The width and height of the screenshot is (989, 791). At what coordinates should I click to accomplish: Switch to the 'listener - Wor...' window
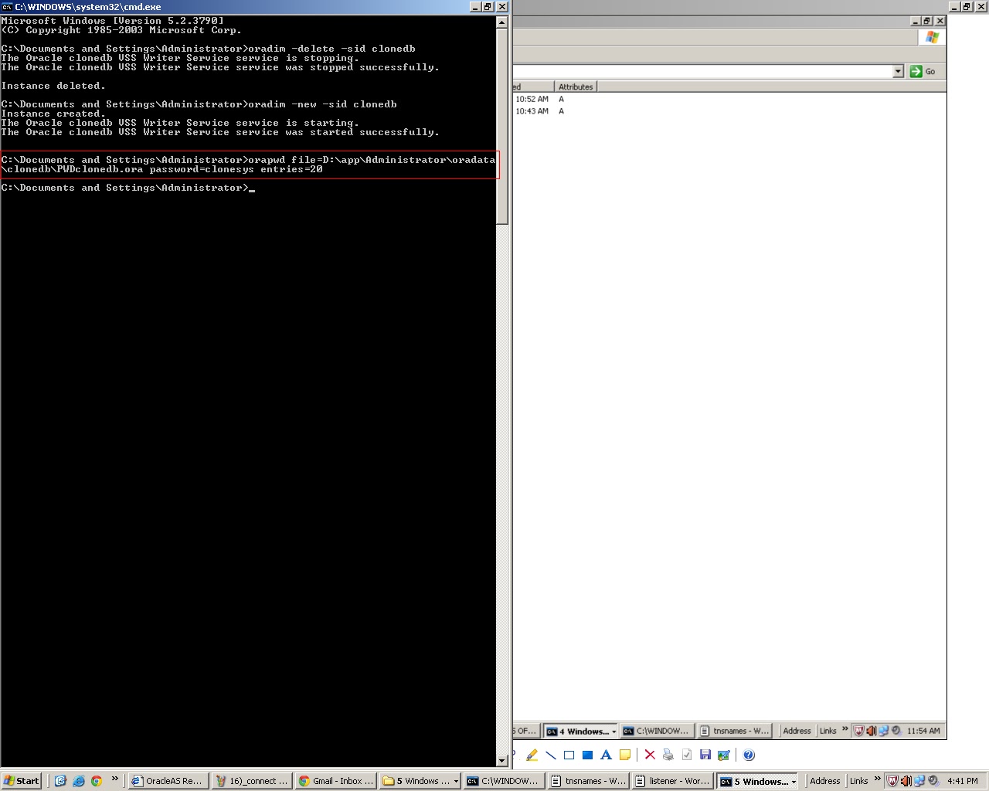click(672, 781)
